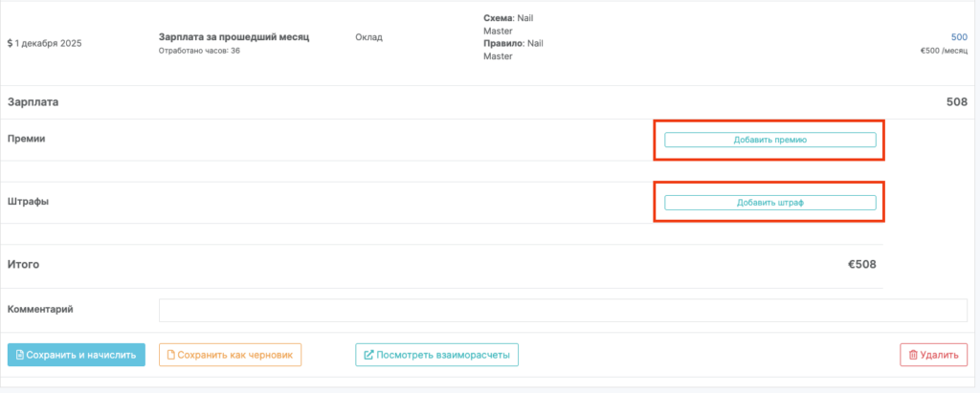980x393 pixels.
Task: Click the Оклад type label
Action: pos(368,37)
